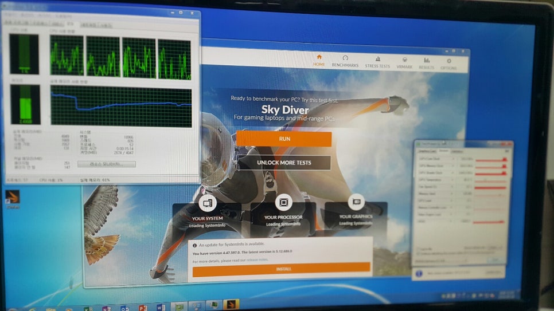Expand the GPU Memory Clock sensor dropdown
Image resolution: width=554 pixels, height=311 pixels.
pyautogui.click(x=453, y=166)
